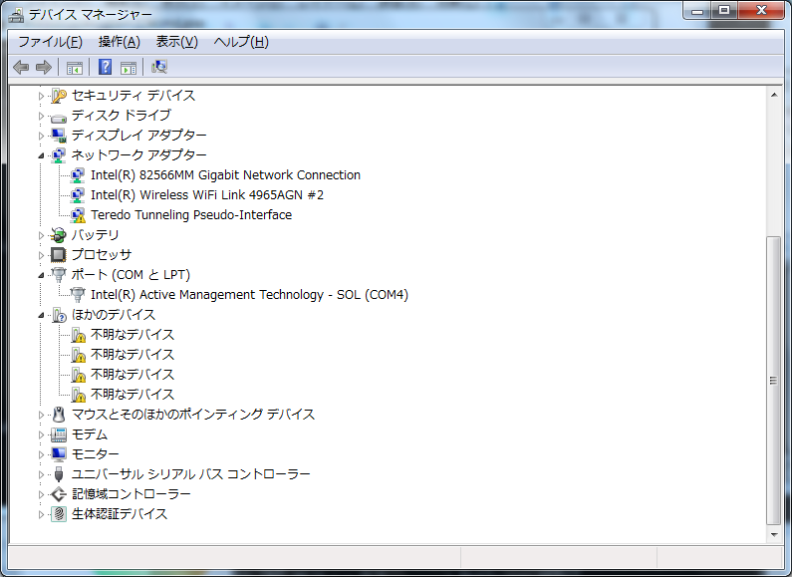Expand the ユニバーサル シリアル バス コントローラー node
792x577 pixels.
[42, 474]
